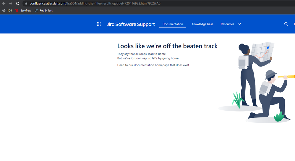Click the browser forward arrow

[11, 3]
